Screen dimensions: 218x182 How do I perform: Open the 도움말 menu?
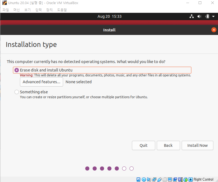point(62,10)
